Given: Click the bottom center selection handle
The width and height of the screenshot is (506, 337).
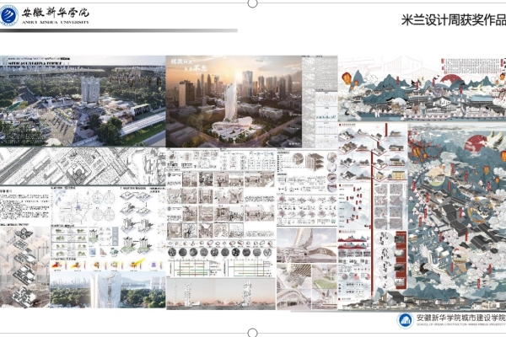Looking at the screenshot, I should point(253,334).
